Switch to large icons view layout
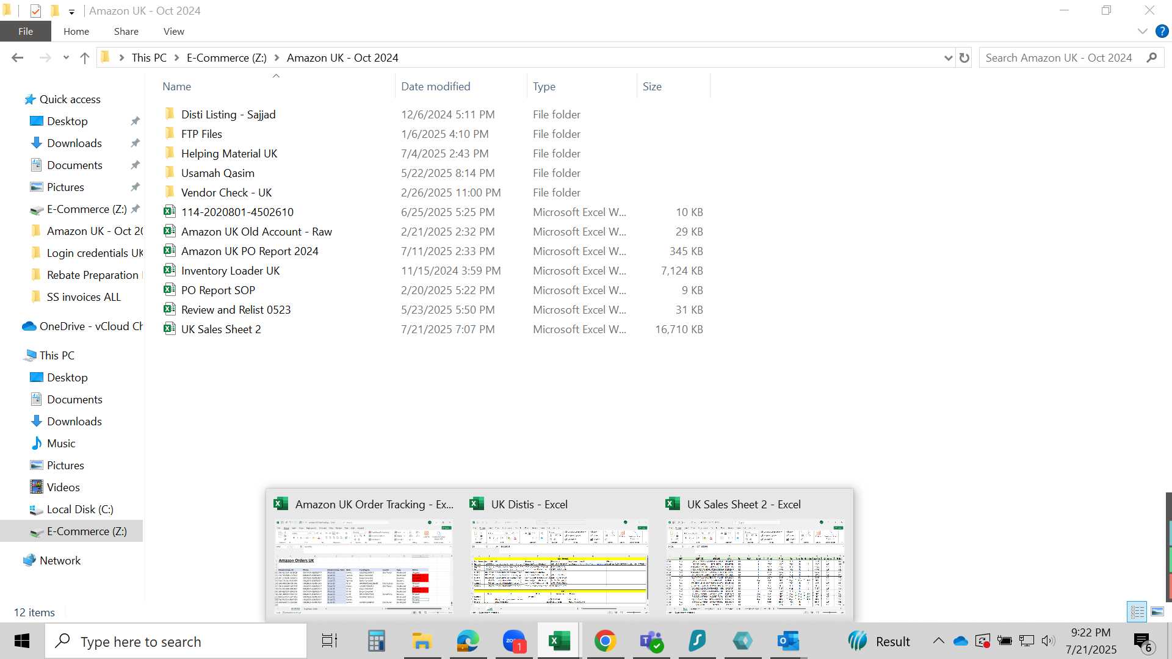Viewport: 1172px width, 659px height. point(1157,611)
